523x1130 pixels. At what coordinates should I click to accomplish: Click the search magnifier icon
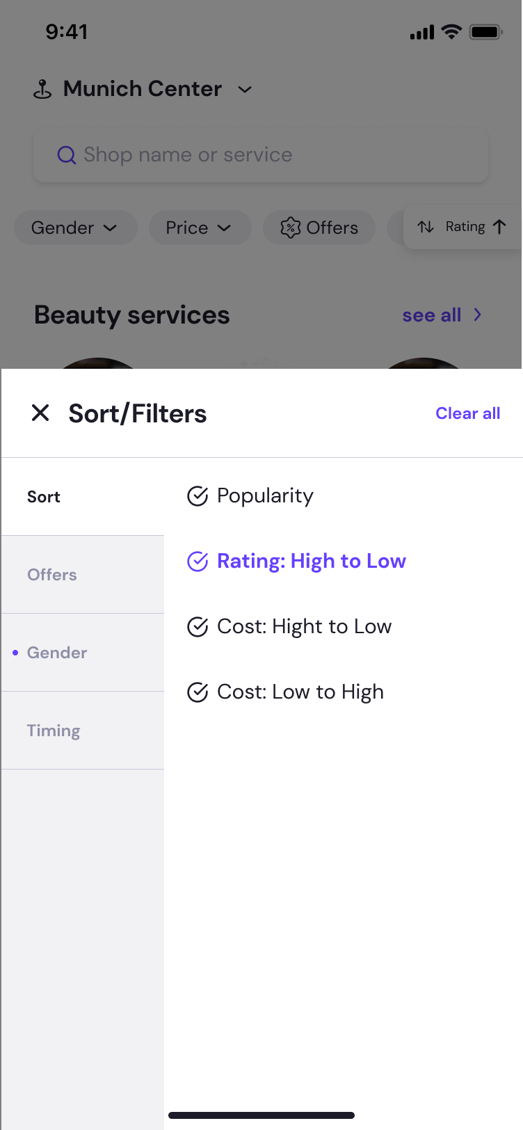coord(66,155)
